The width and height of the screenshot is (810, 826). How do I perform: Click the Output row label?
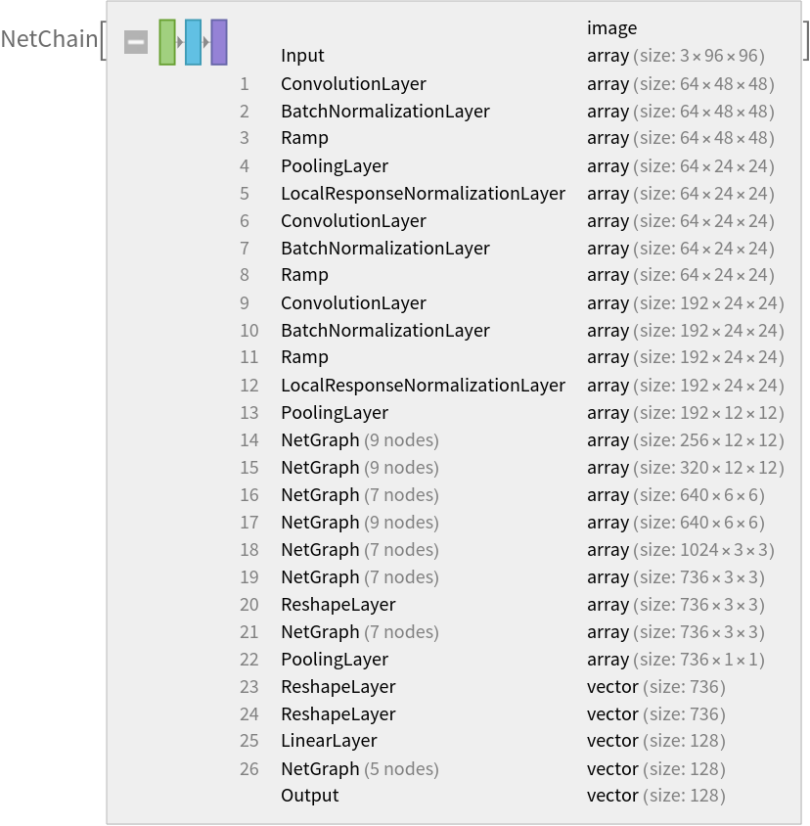click(309, 796)
